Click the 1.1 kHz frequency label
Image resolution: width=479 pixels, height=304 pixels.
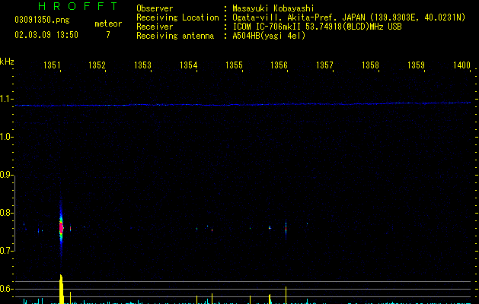[7, 99]
